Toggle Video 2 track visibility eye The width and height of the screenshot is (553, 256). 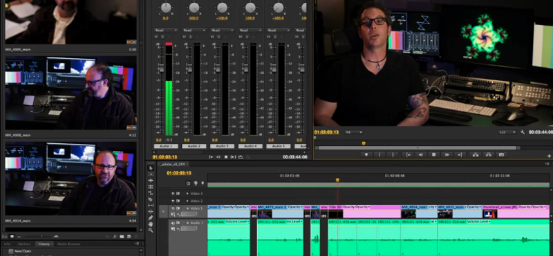coord(173,201)
